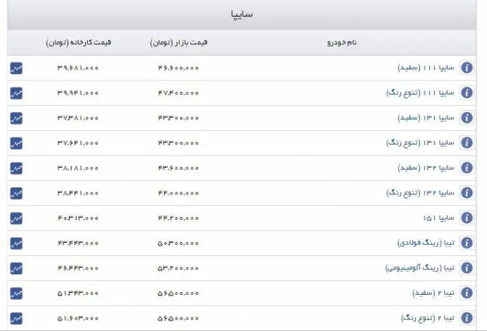Select market price ۵۰,۳۰۰,۰۰۰

tap(179, 244)
